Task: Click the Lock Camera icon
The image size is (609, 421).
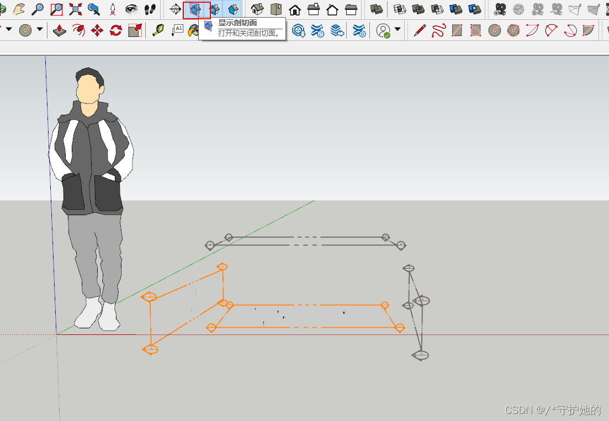Action: coord(538,9)
